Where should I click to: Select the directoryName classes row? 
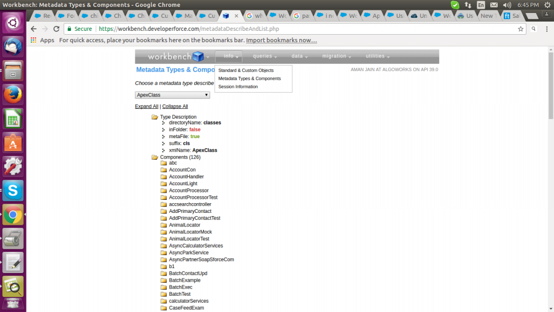pos(195,123)
